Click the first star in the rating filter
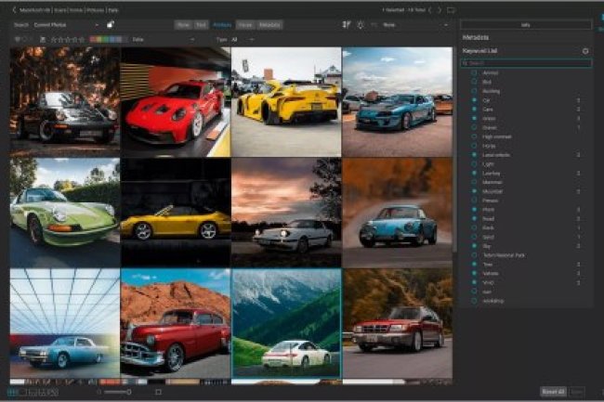 [54, 40]
